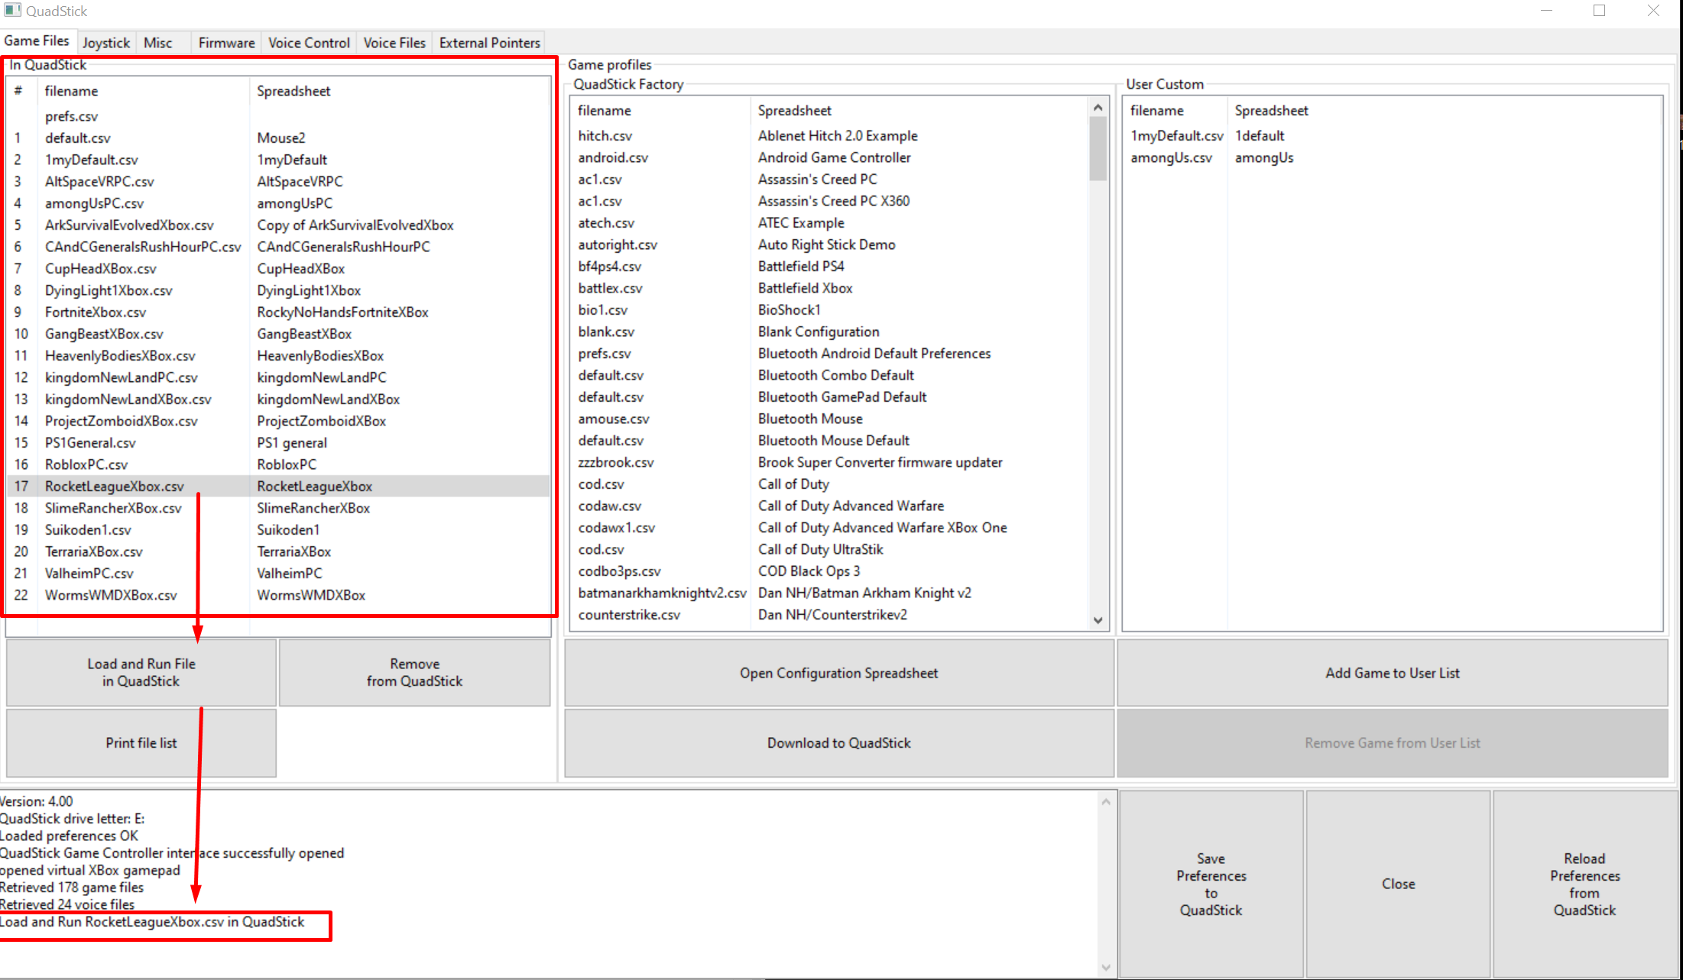Select amouse.csv Bluetooth Mouse profile
Image resolution: width=1683 pixels, height=980 pixels.
pos(830,419)
